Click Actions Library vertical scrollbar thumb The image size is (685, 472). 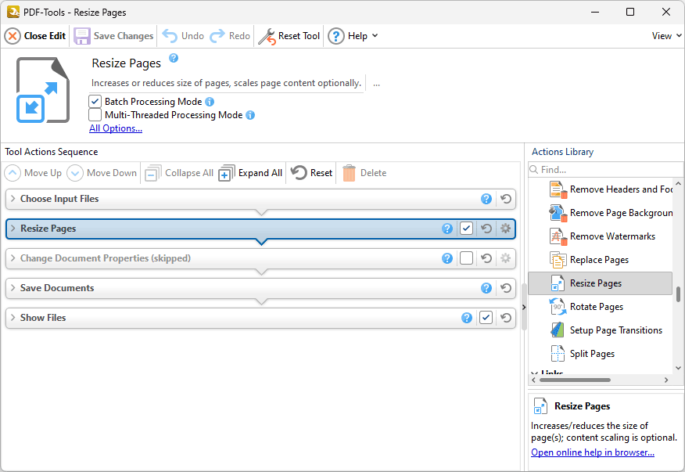(x=678, y=294)
